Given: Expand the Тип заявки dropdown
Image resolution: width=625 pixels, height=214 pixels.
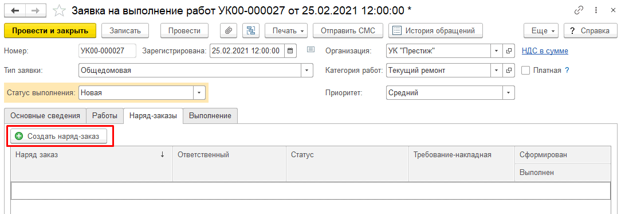Looking at the screenshot, I should click(x=306, y=71).
